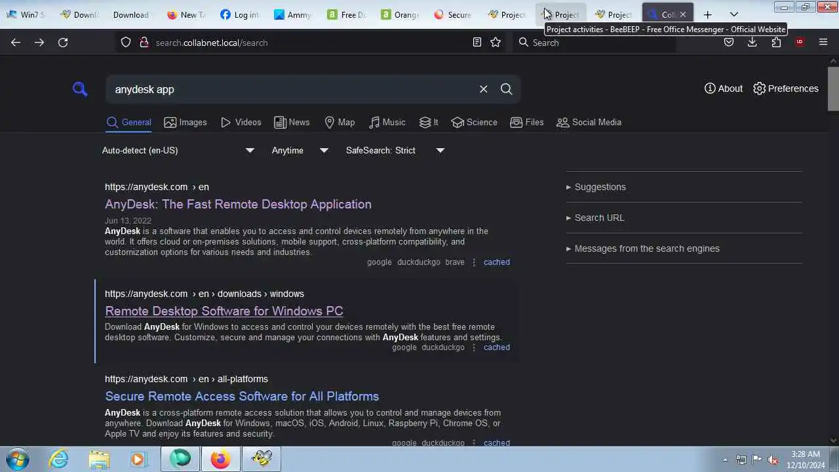Open cached copy of the first result

coord(496,262)
